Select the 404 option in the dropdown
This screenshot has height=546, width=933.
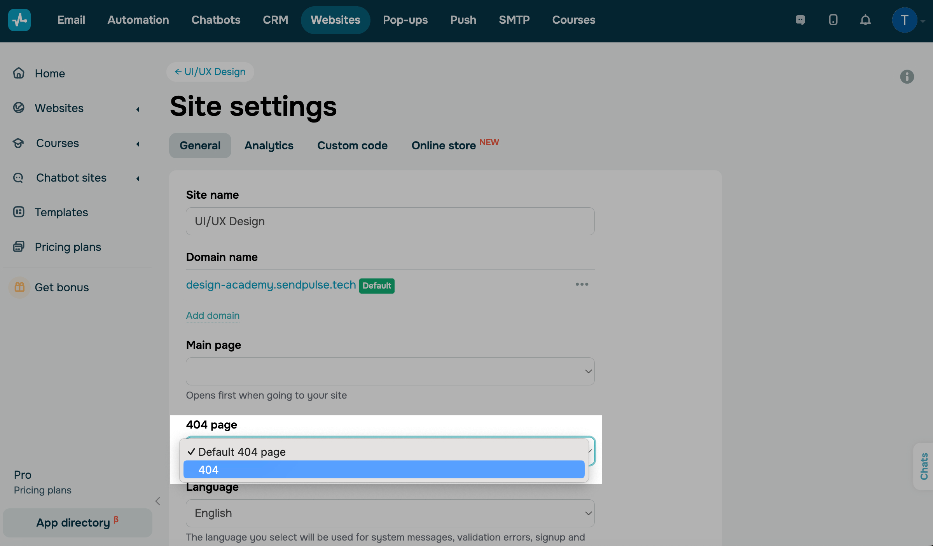coord(384,470)
